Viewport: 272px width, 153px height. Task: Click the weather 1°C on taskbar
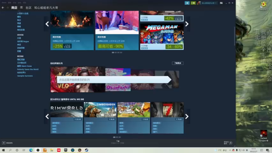point(220,150)
